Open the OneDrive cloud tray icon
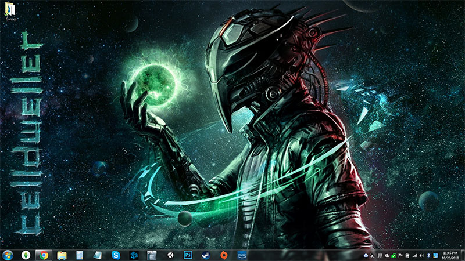465x261 pixels. [387, 256]
